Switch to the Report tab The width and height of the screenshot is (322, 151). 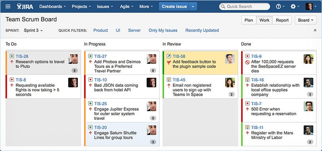pyautogui.click(x=282, y=20)
